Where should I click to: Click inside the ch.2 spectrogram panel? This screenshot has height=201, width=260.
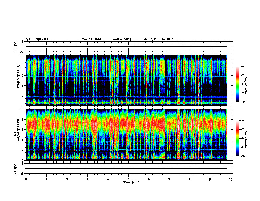click(x=127, y=135)
